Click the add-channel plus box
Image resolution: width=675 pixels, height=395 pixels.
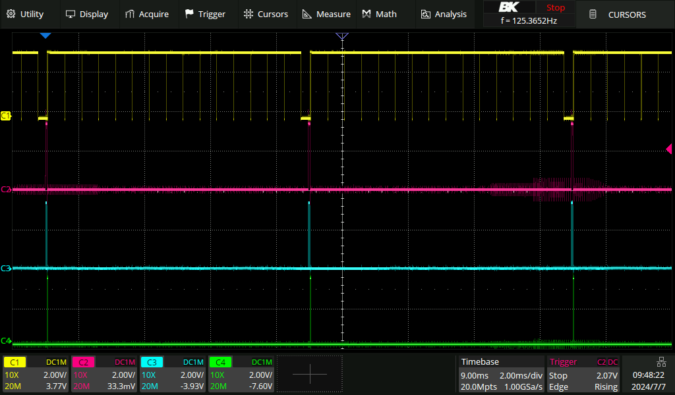(x=310, y=374)
